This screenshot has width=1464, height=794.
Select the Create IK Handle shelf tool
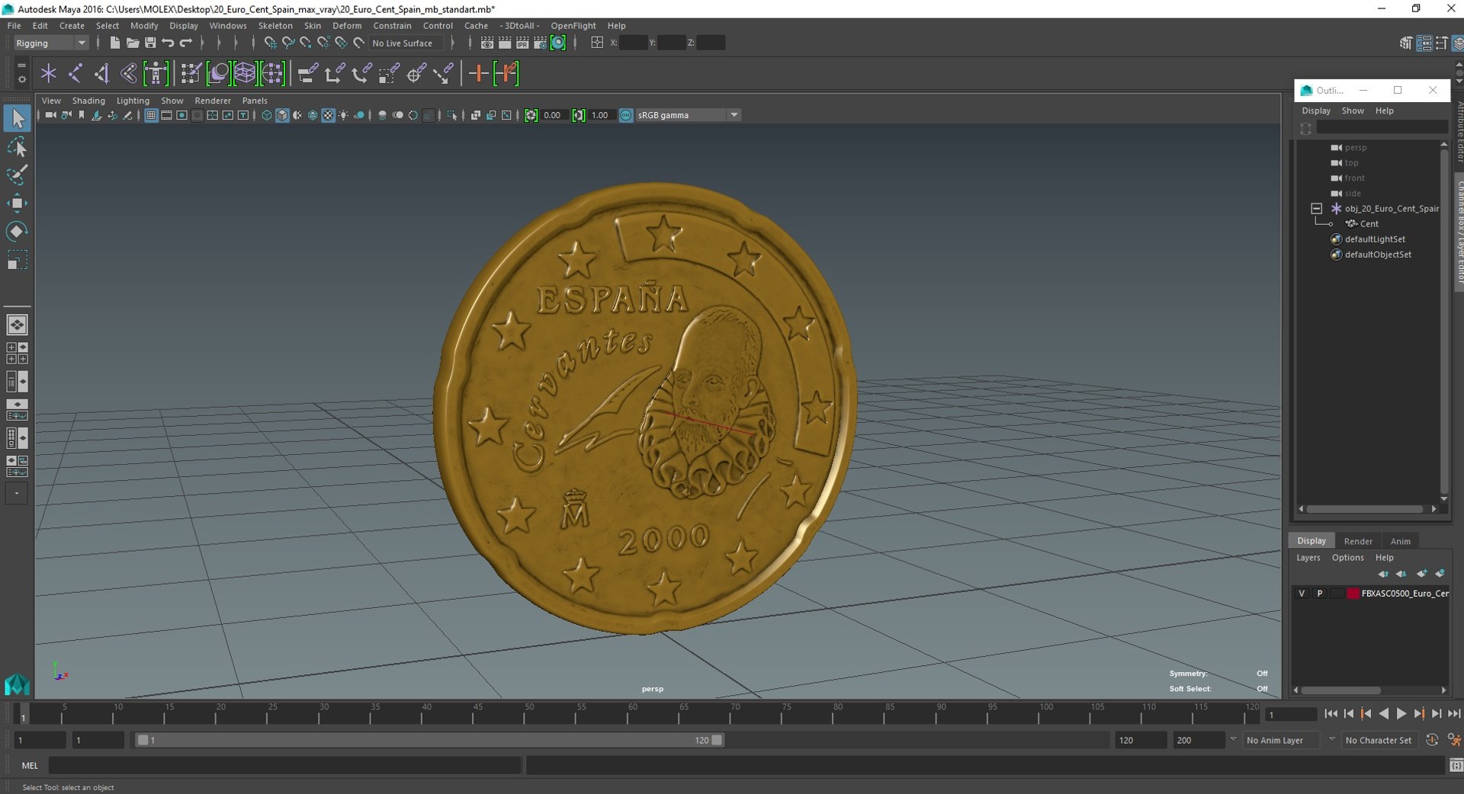(x=102, y=74)
